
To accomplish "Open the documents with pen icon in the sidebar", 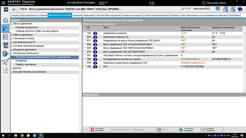I will (x=5, y=54).
